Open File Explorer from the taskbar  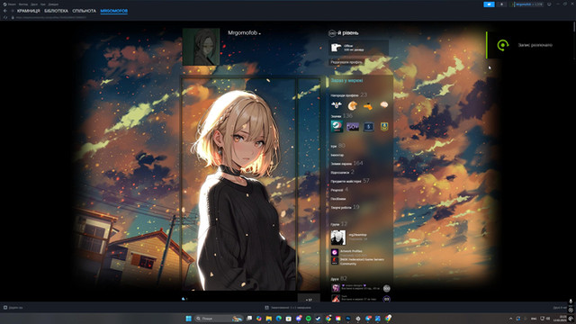point(269,319)
